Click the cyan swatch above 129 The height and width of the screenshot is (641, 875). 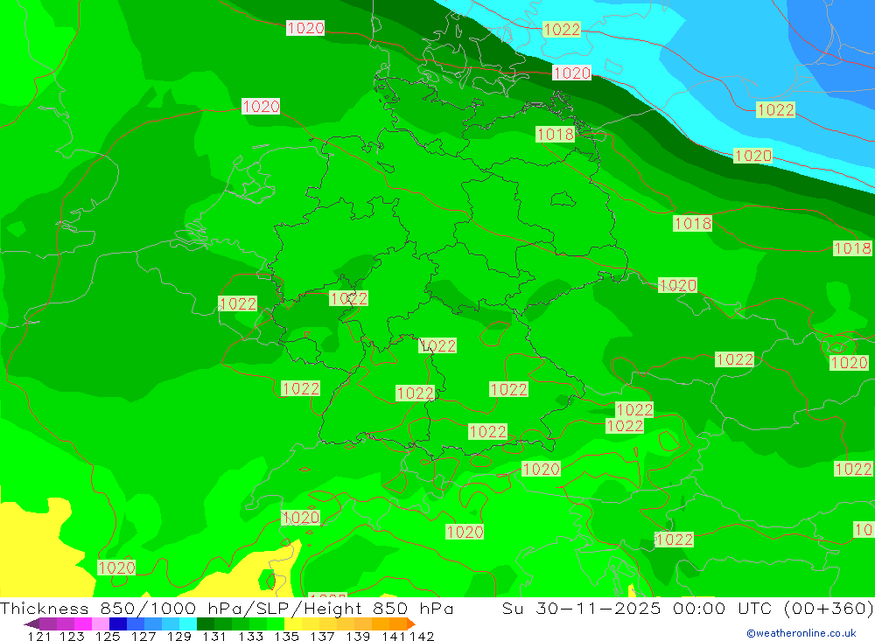188,624
